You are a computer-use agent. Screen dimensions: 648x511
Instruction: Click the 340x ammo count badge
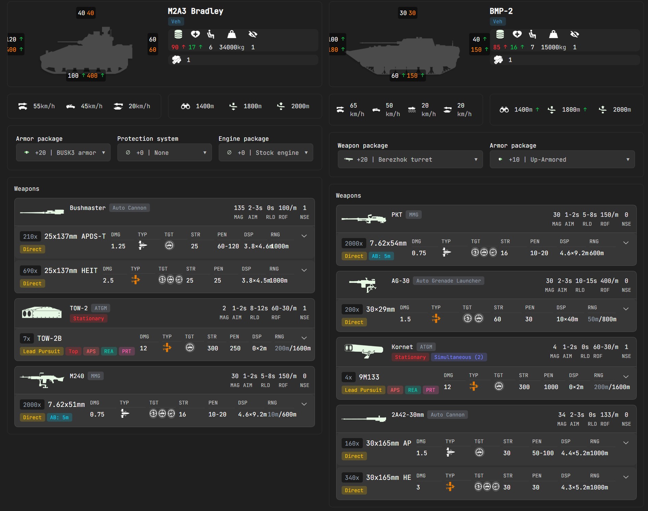point(352,477)
